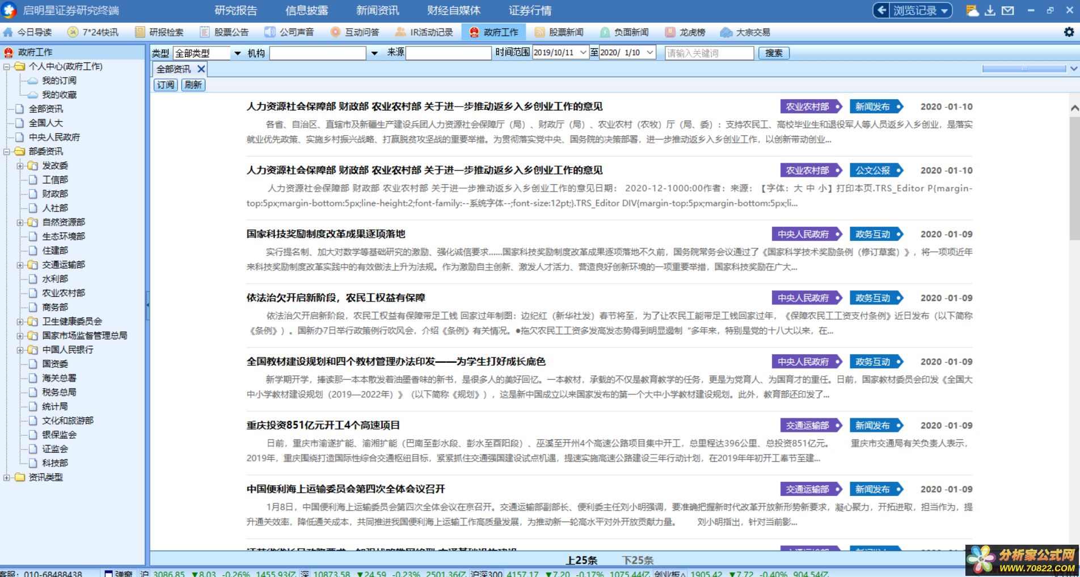Open 证券行情 menu

(530, 10)
